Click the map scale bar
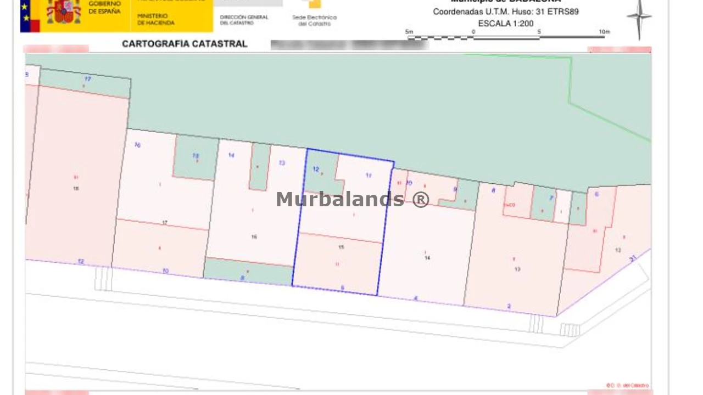Viewport: 703px width, 395px height. coord(506,37)
